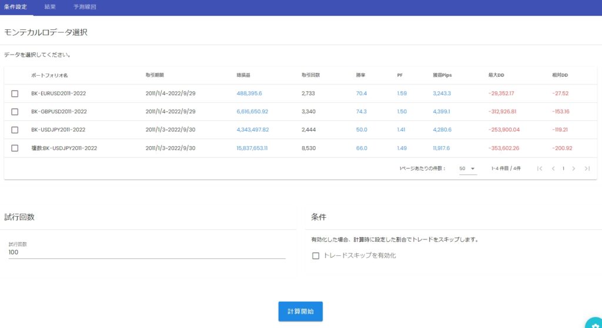Image resolution: width=602 pixels, height=328 pixels.
Task: Go to the next page of results
Action: [x=574, y=168]
